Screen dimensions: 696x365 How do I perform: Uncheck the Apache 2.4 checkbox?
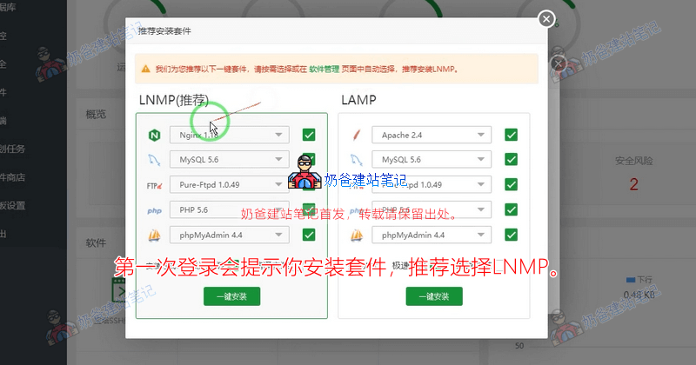[x=512, y=135]
